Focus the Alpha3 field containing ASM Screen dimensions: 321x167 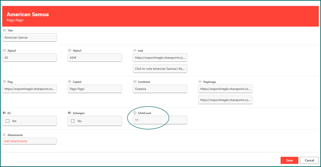click(x=95, y=58)
